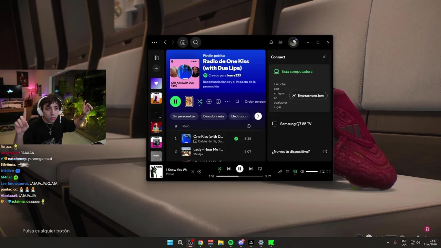Show hidden system tray icons
The width and height of the screenshot is (441, 248).
point(388,242)
